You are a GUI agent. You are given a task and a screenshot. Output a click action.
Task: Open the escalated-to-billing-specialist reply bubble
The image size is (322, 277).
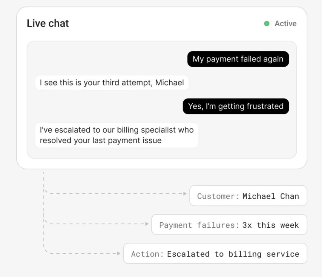[117, 135]
